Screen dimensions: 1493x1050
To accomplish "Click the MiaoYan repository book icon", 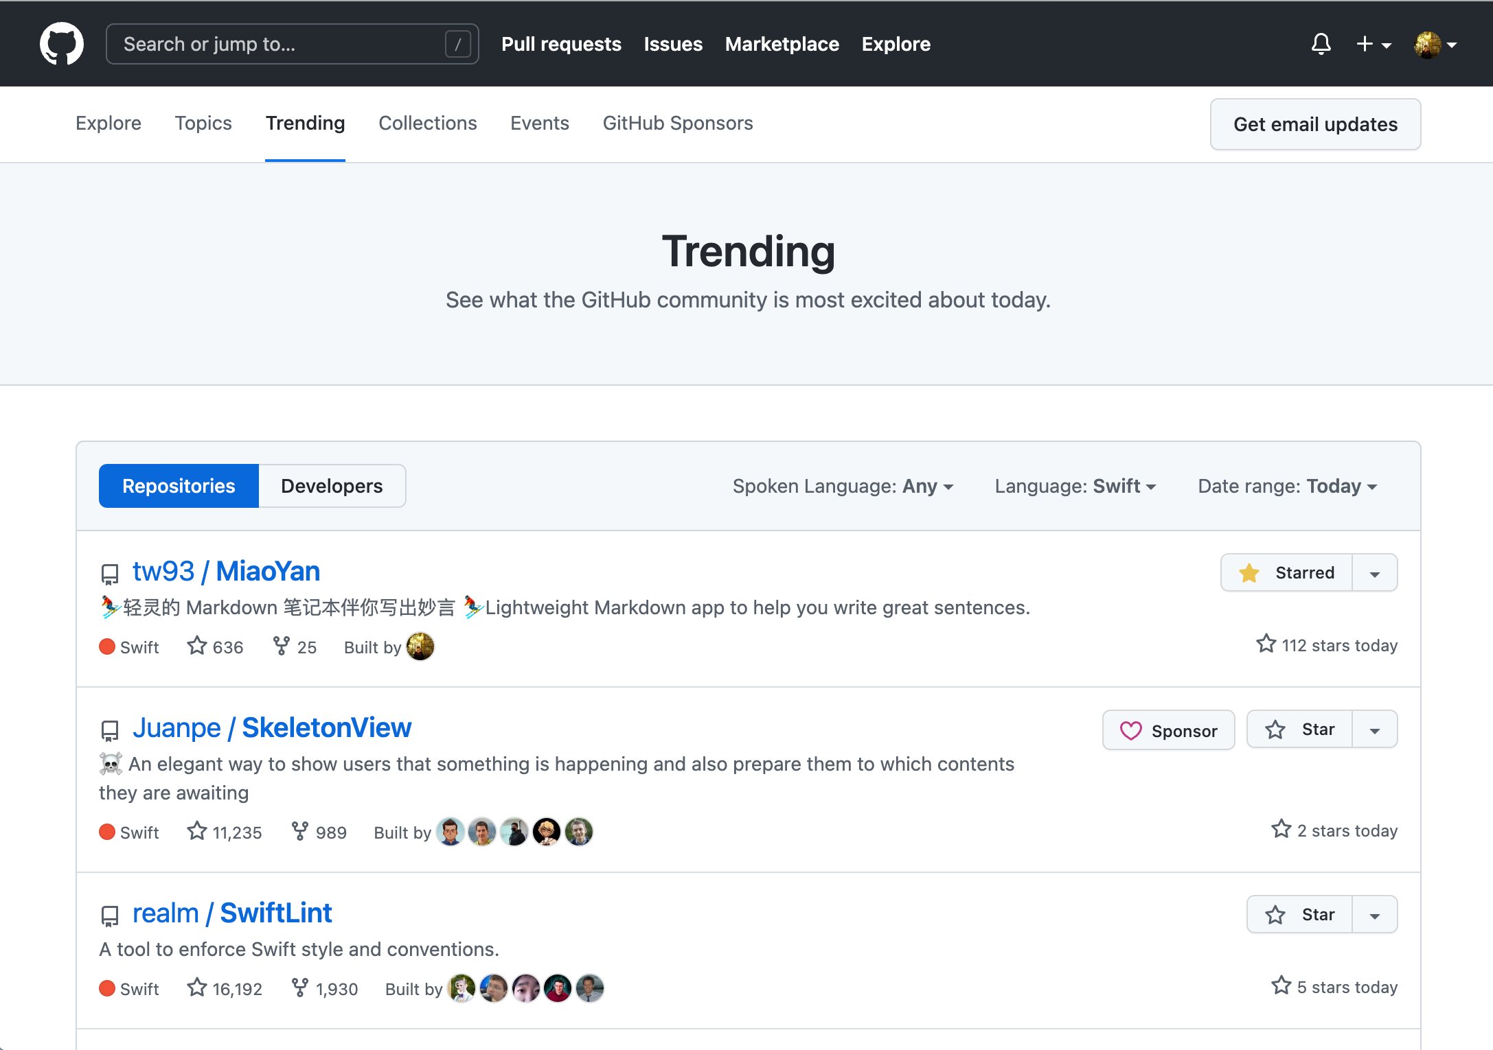I will click(x=110, y=573).
